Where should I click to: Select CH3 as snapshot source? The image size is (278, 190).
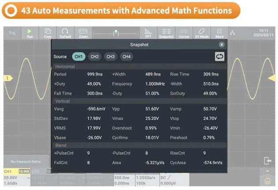pyautogui.click(x=111, y=57)
